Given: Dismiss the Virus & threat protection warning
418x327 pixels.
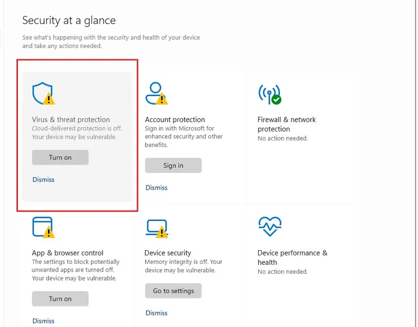Looking at the screenshot, I should (x=43, y=180).
